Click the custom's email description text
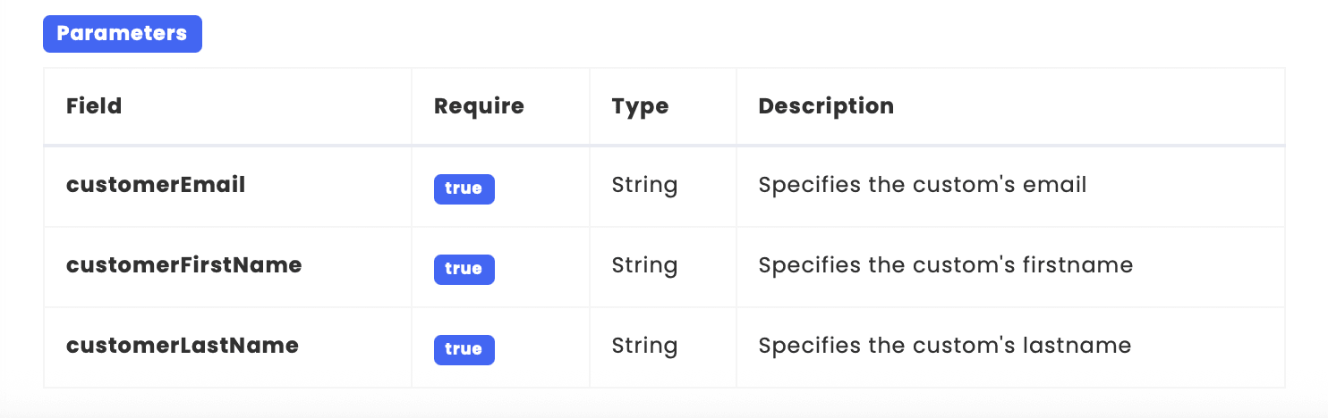 (923, 186)
